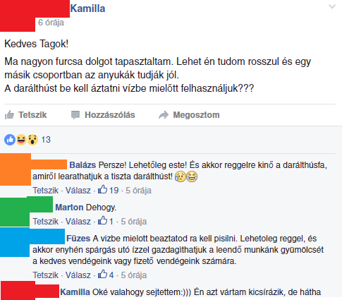This screenshot has width=342, height=300.
Task: Click the surprised Wow reaction icon
Action: click(x=32, y=140)
